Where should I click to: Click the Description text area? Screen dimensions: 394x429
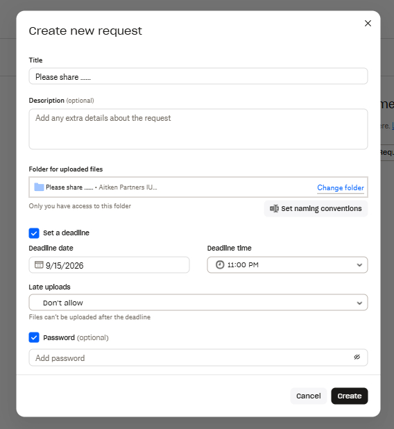(x=198, y=129)
